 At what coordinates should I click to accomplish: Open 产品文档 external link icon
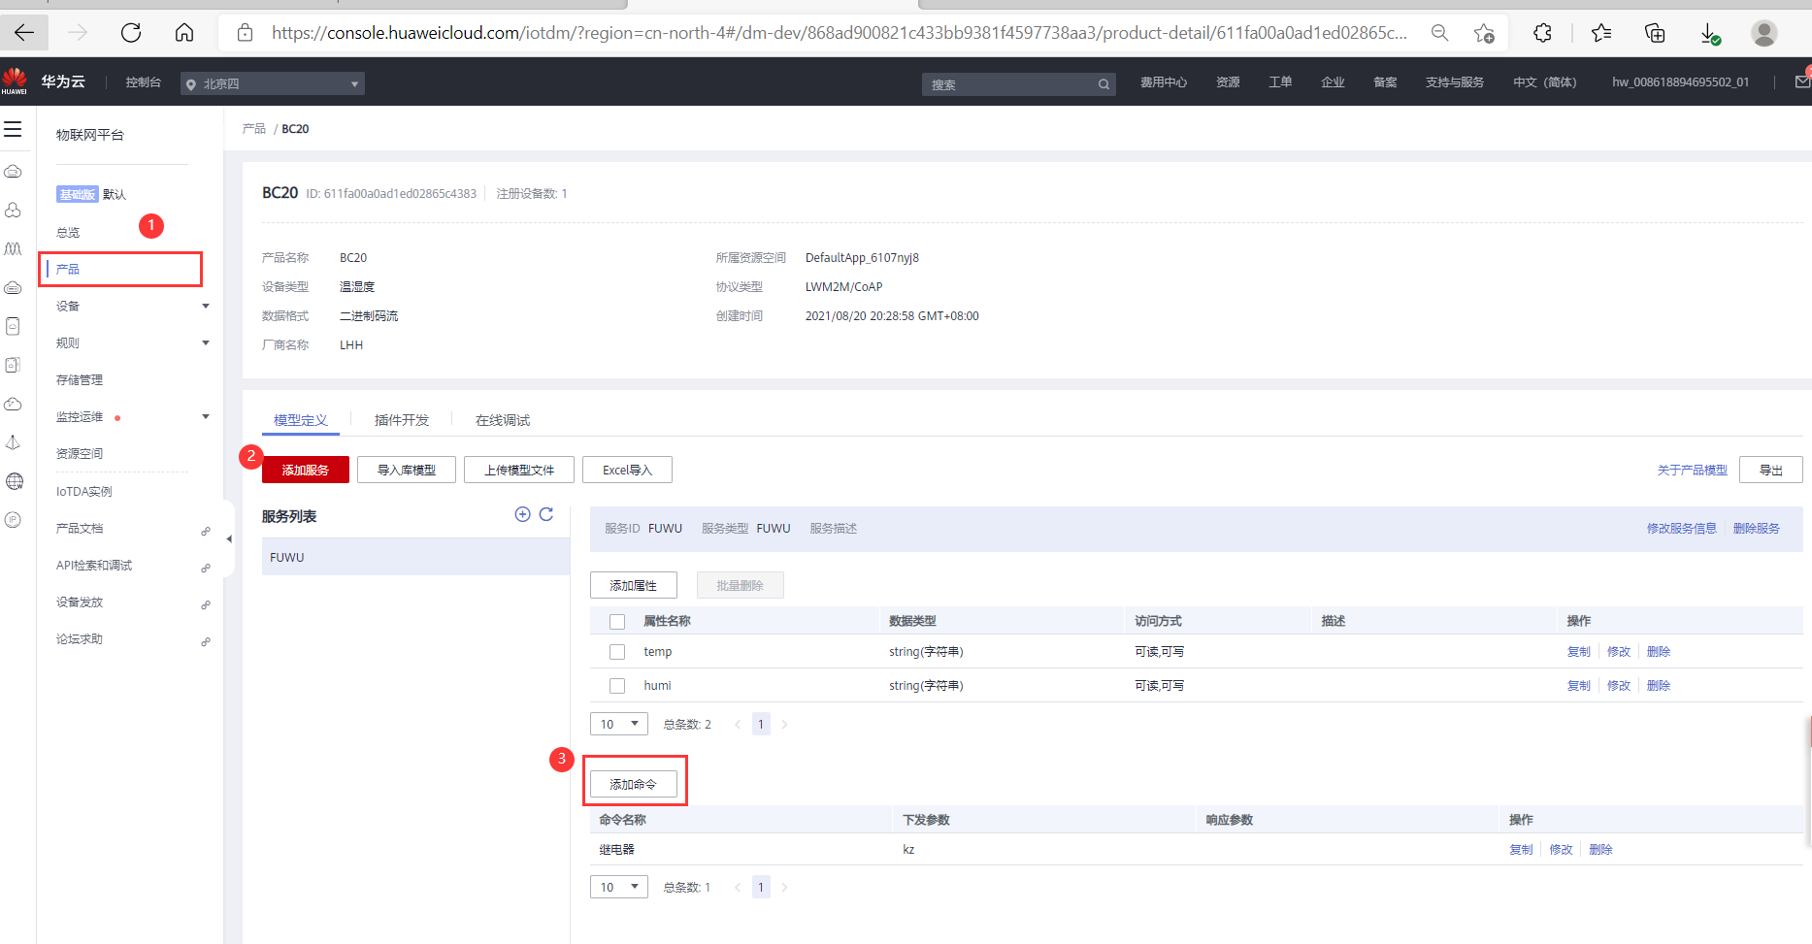pos(206,531)
